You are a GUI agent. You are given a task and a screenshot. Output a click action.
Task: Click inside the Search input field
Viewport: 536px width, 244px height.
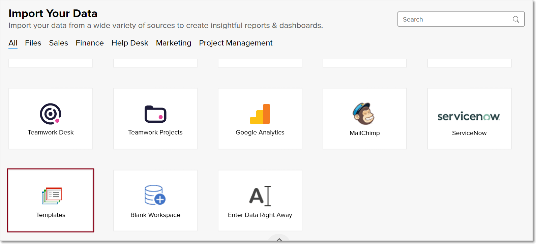pyautogui.click(x=455, y=20)
